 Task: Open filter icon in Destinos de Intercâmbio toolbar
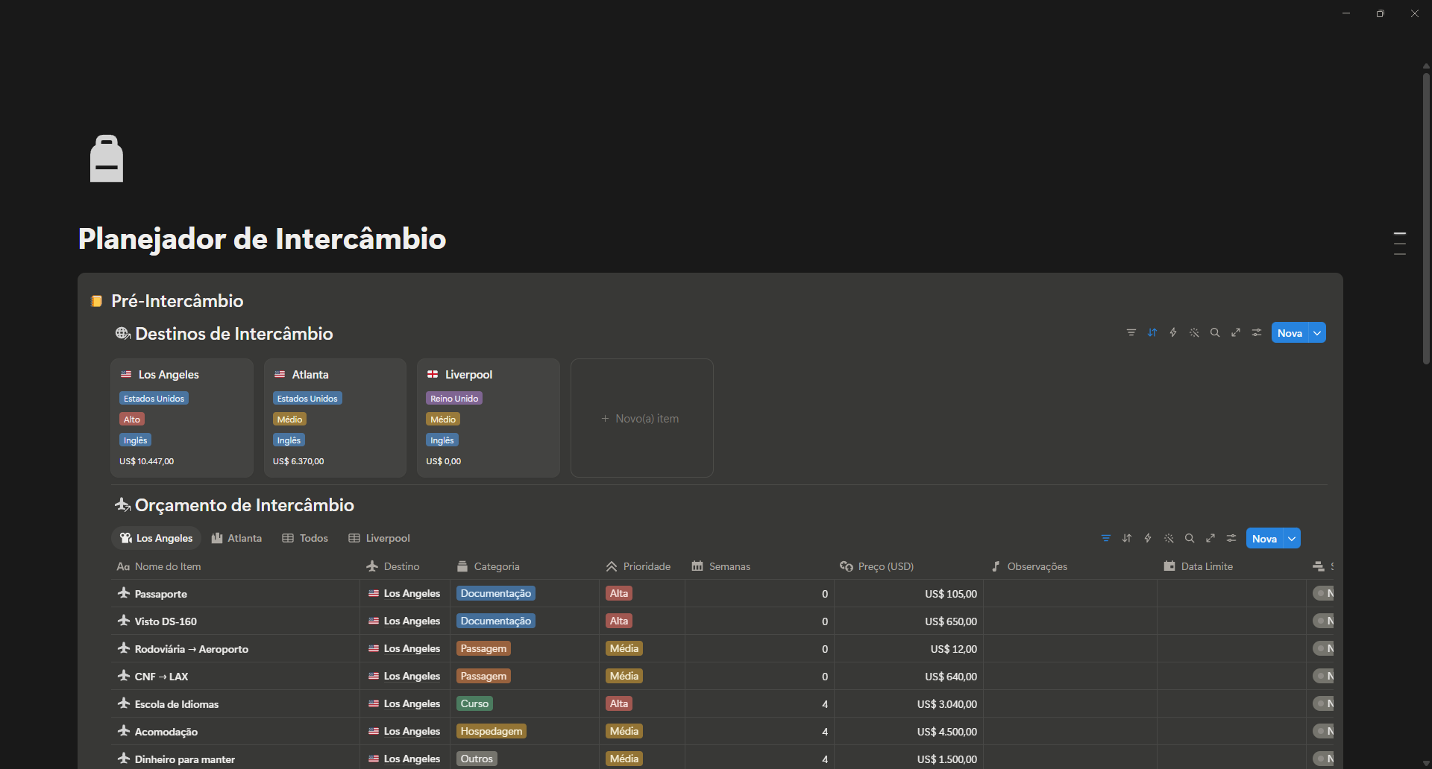[1131, 333]
